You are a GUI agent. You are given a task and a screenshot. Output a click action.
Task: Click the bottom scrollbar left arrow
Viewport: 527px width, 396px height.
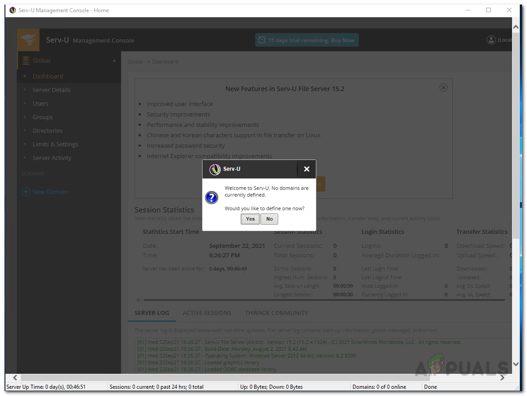point(15,377)
